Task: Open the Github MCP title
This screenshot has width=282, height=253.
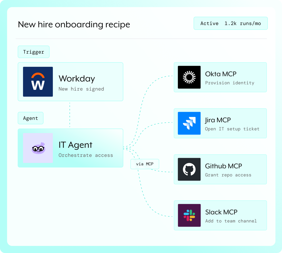Action: click(x=224, y=166)
